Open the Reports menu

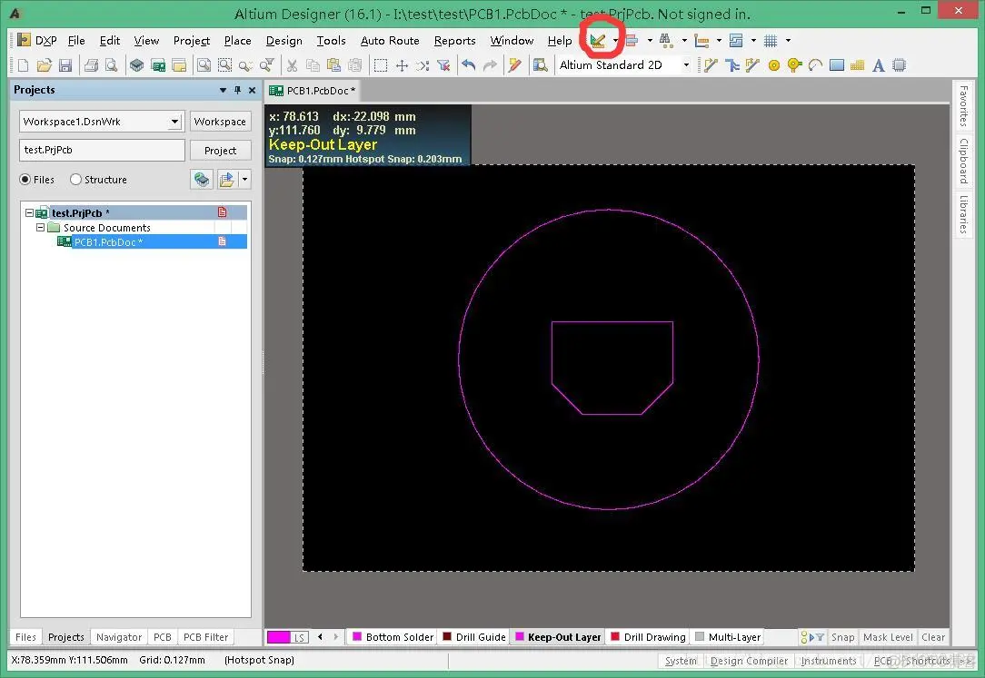pyautogui.click(x=455, y=41)
